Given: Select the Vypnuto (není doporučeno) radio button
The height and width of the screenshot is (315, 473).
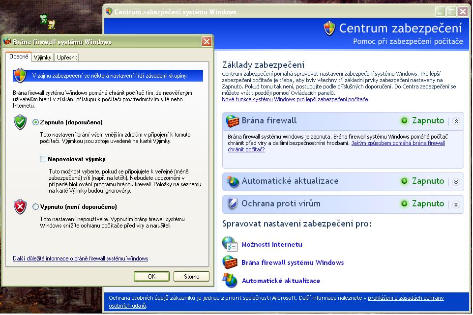Looking at the screenshot, I should (x=35, y=207).
